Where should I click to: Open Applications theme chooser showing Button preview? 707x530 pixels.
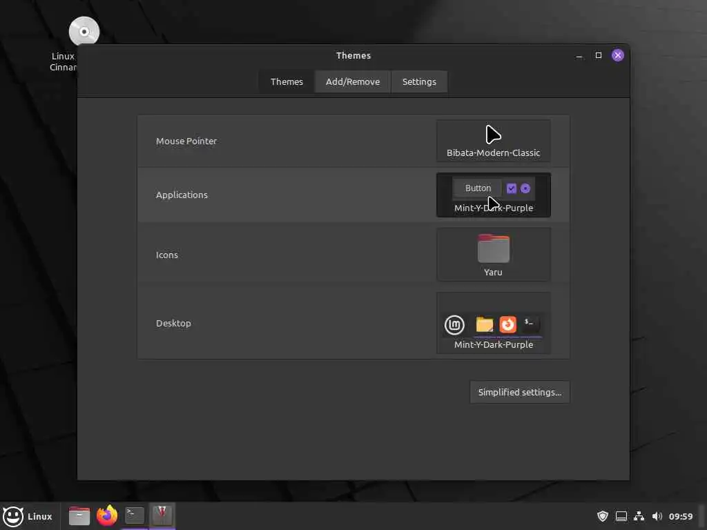point(493,195)
